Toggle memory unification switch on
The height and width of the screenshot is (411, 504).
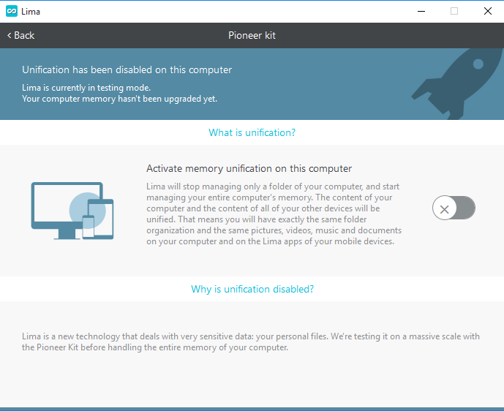[x=454, y=208]
